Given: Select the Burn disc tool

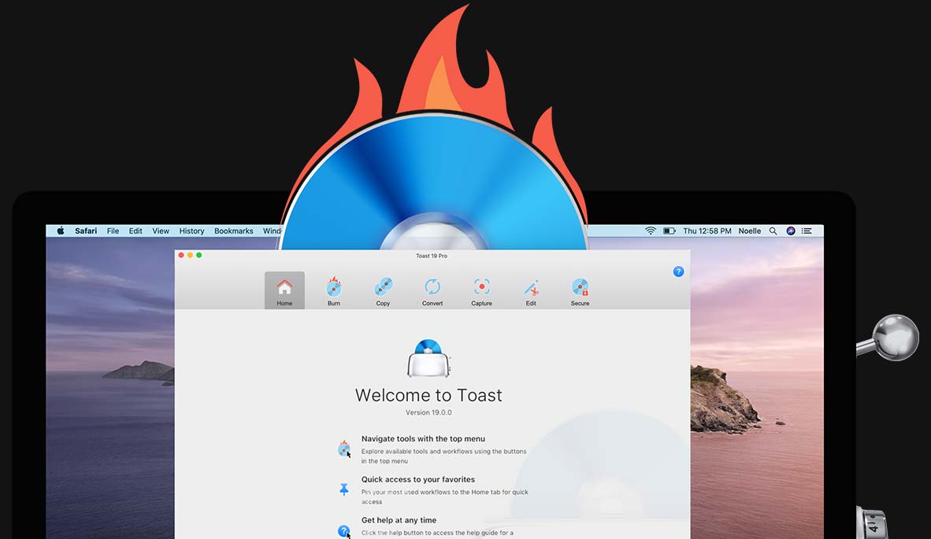Looking at the screenshot, I should pyautogui.click(x=334, y=290).
